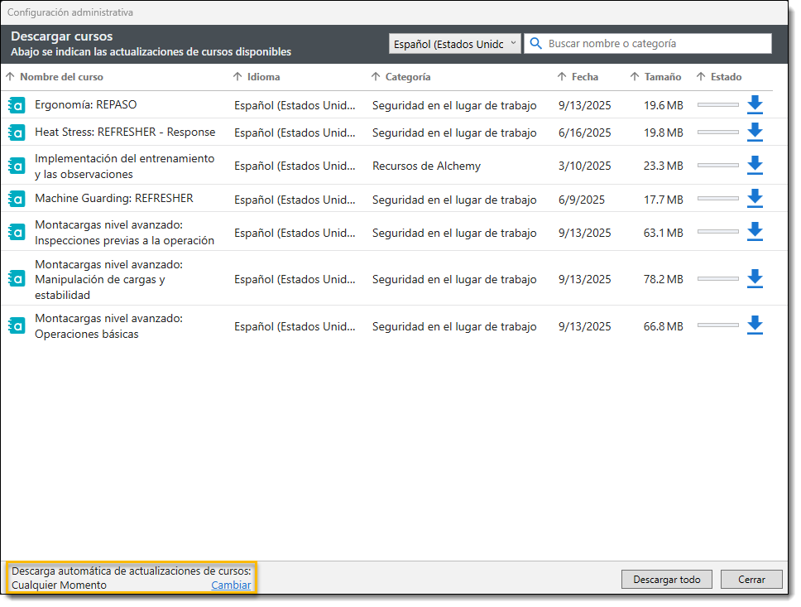Download Montacargas Operaciones básicas course
The width and height of the screenshot is (801, 607).
coord(755,326)
